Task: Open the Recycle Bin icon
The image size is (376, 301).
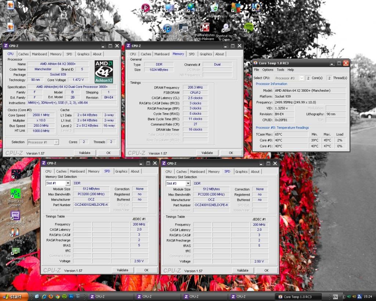Action: (x=214, y=8)
